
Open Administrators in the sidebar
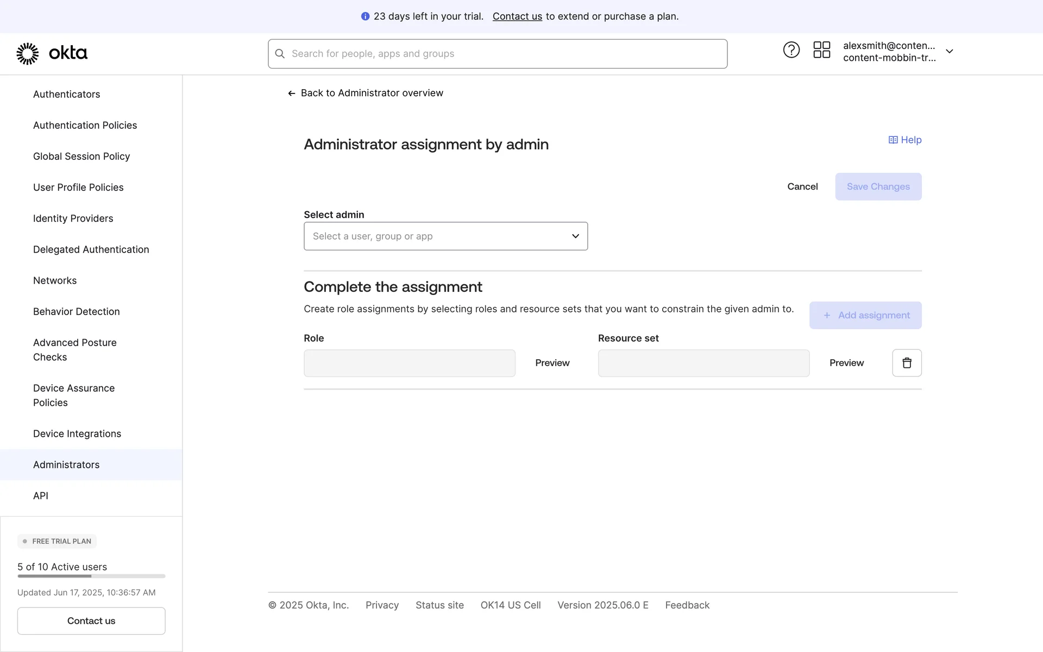66,465
